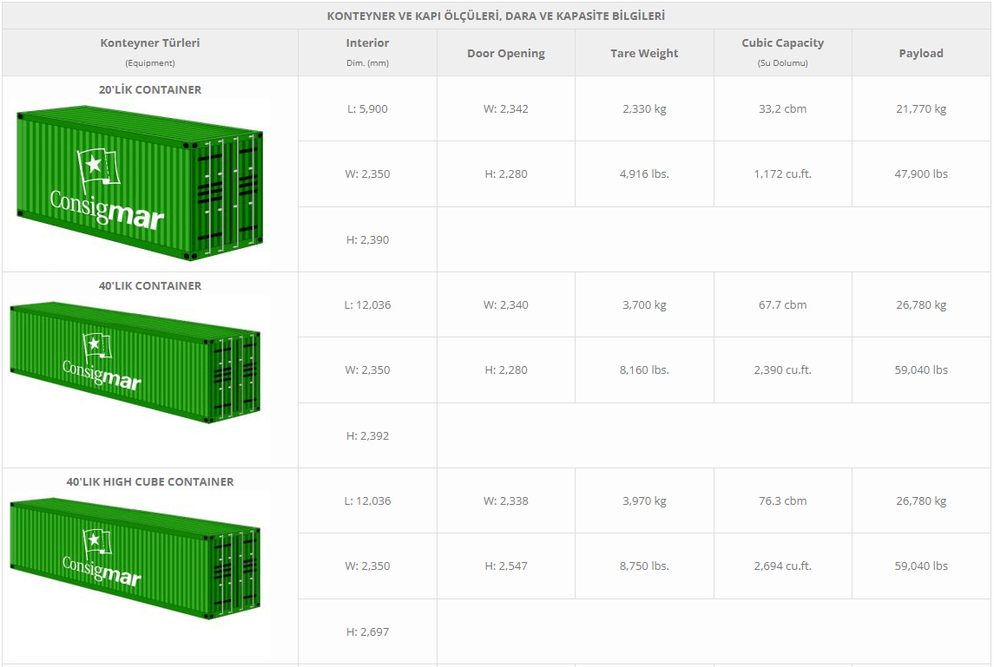Screen dimensions: 994x667
Task: Click the '3,700 kg' tare weight cell
Action: point(644,304)
